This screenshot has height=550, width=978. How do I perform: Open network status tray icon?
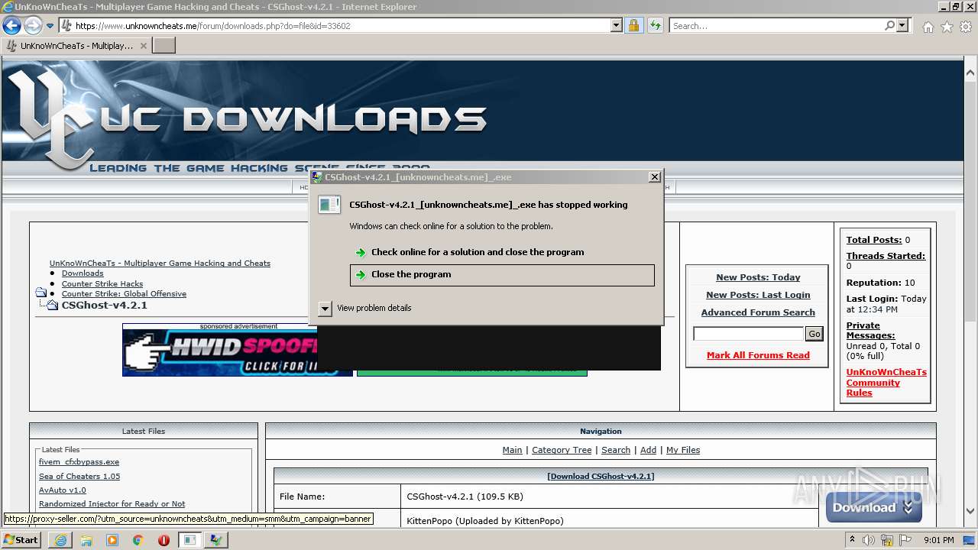click(x=887, y=540)
